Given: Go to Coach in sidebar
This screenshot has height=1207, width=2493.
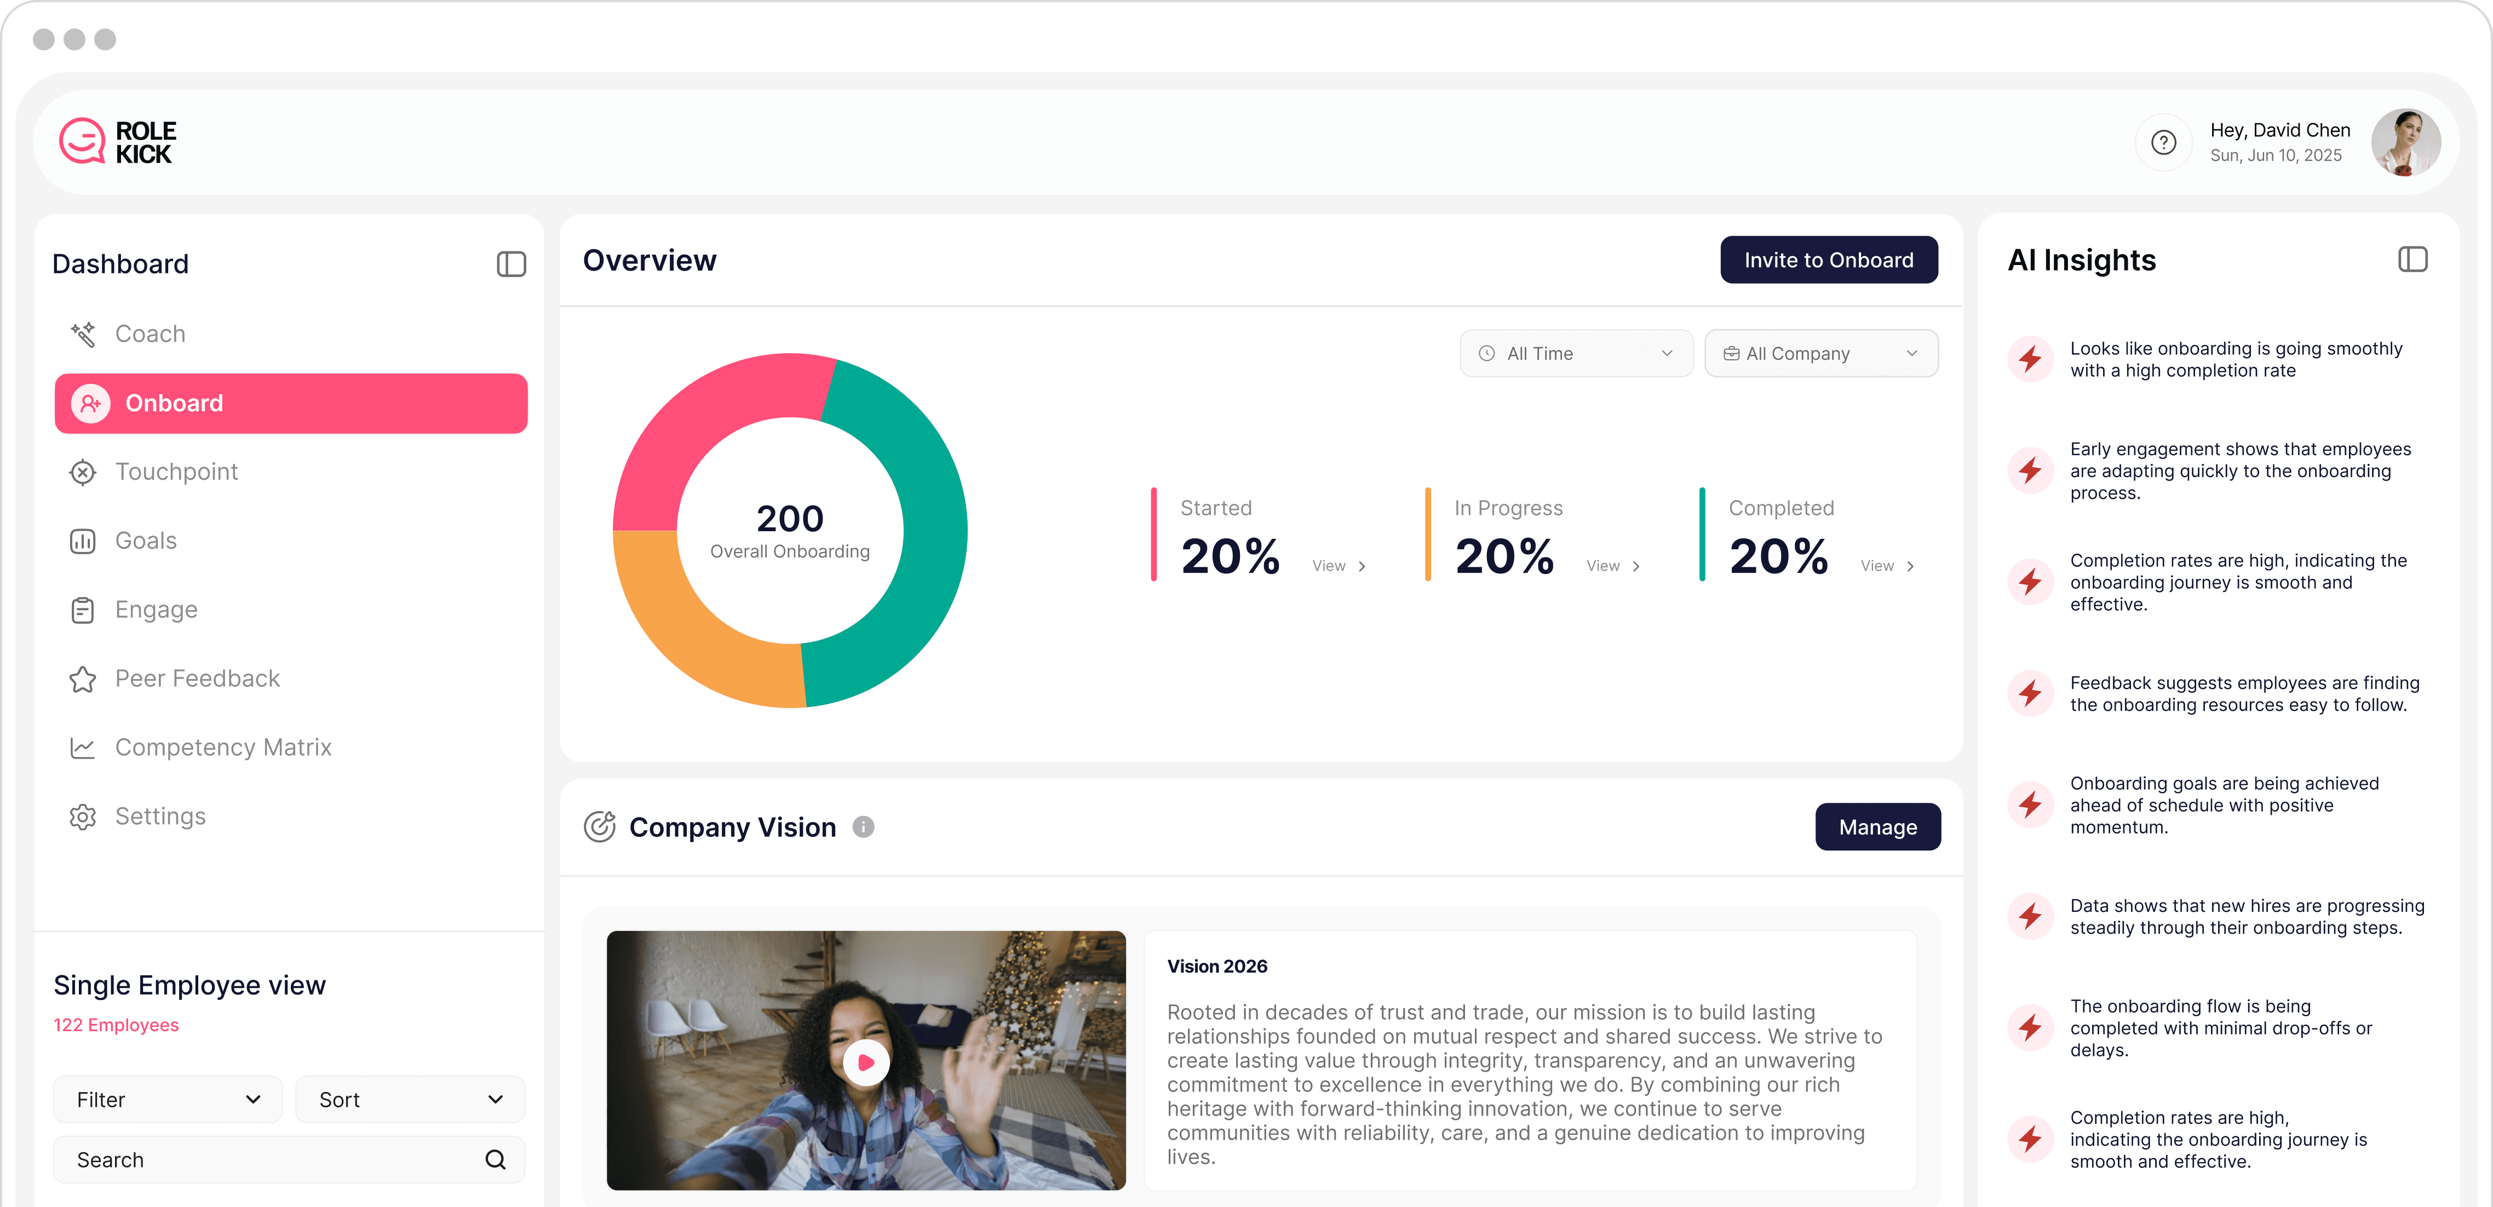Looking at the screenshot, I should pyautogui.click(x=150, y=334).
